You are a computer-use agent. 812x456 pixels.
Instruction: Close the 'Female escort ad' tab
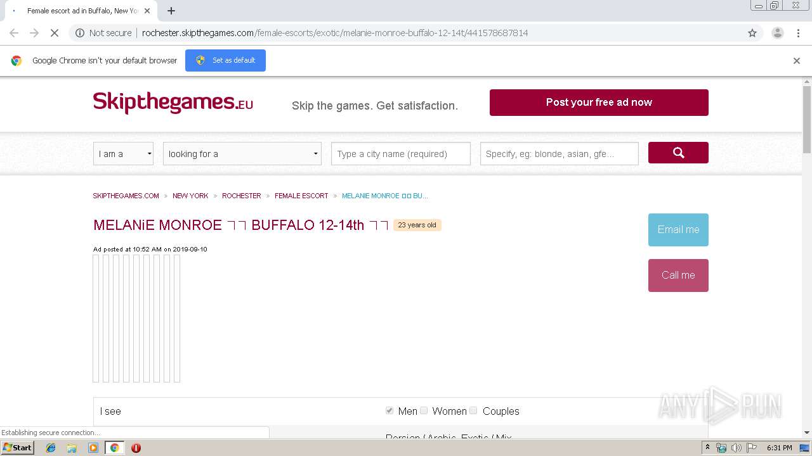(x=147, y=11)
